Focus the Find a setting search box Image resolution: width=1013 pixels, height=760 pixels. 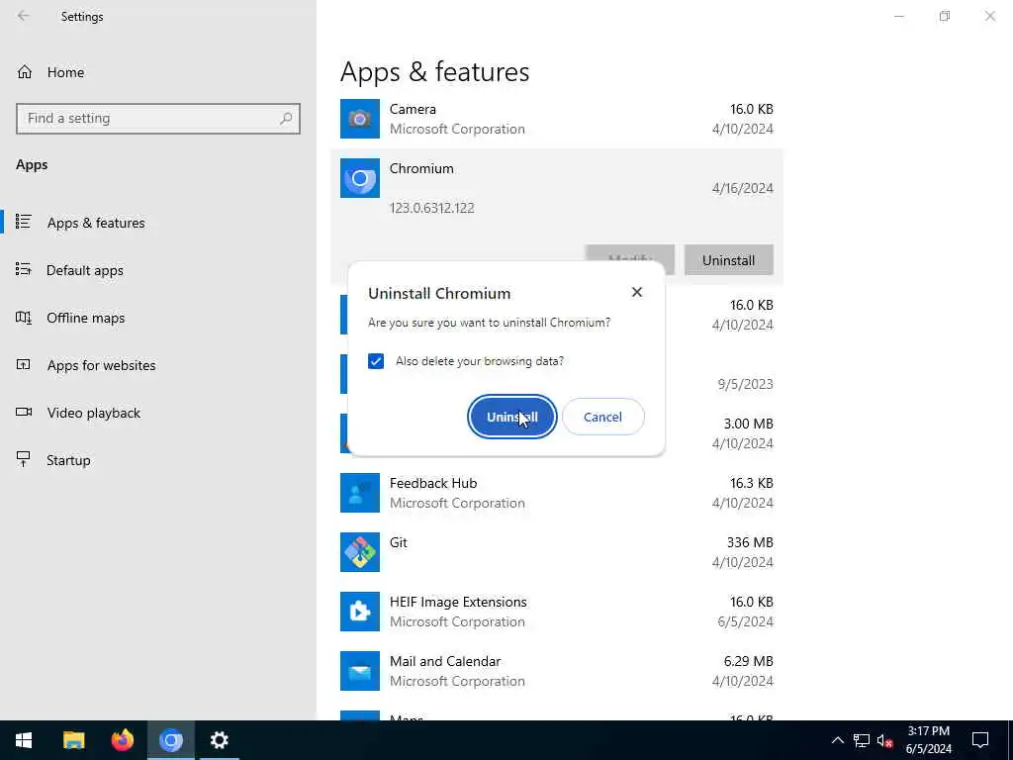coord(158,119)
